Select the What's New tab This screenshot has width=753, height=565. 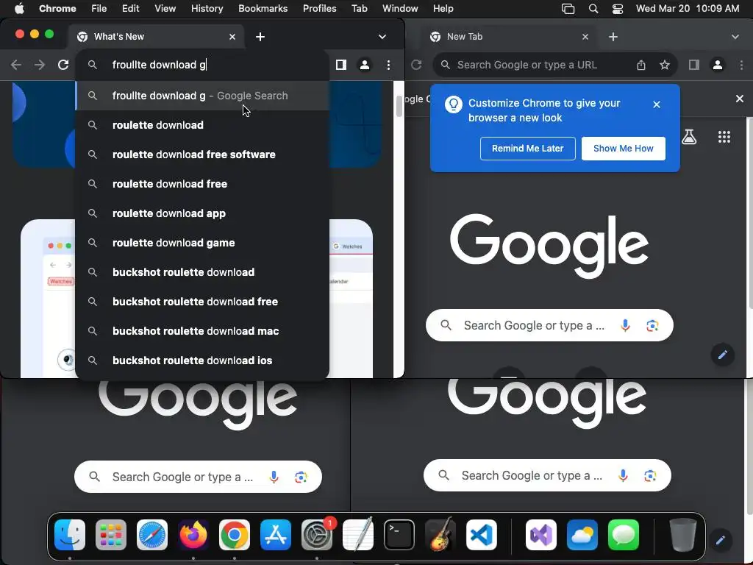[x=157, y=37]
